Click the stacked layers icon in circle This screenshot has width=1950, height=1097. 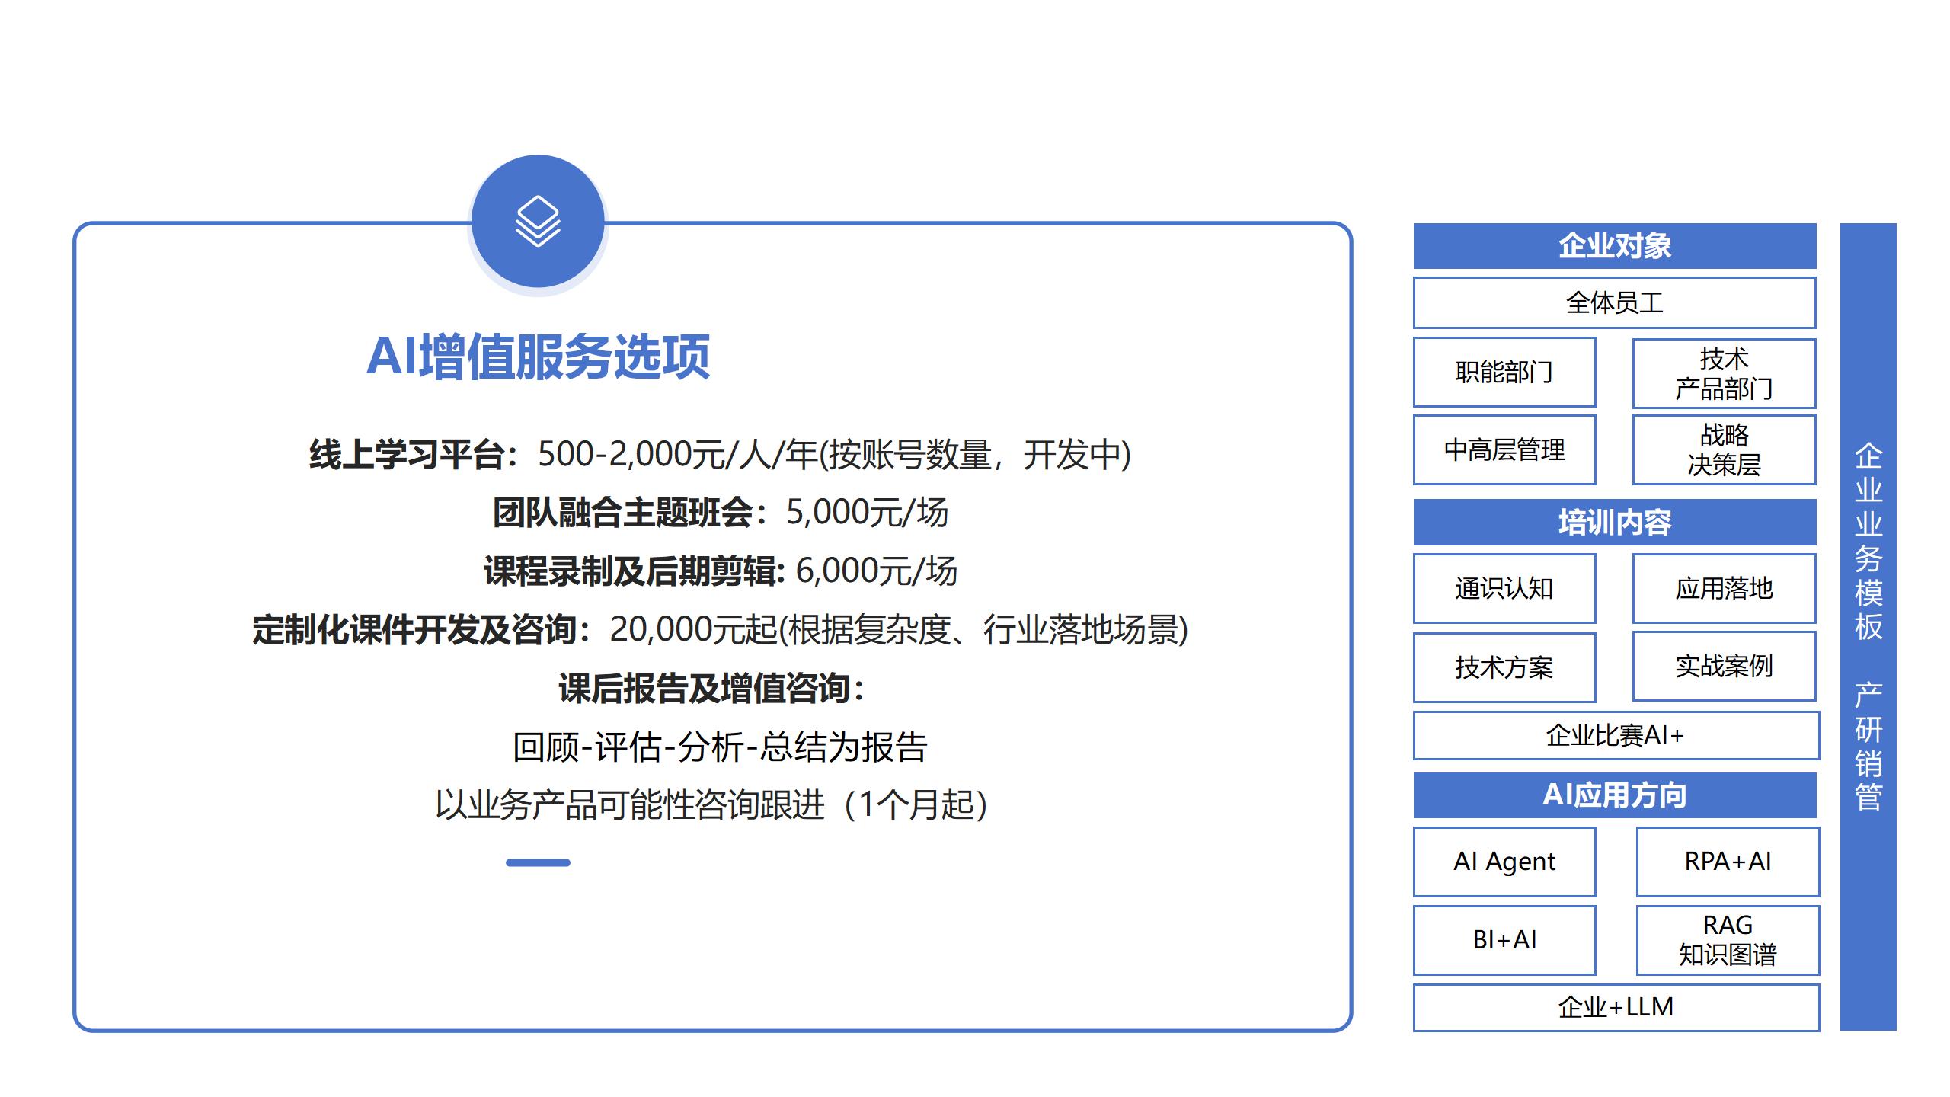538,221
